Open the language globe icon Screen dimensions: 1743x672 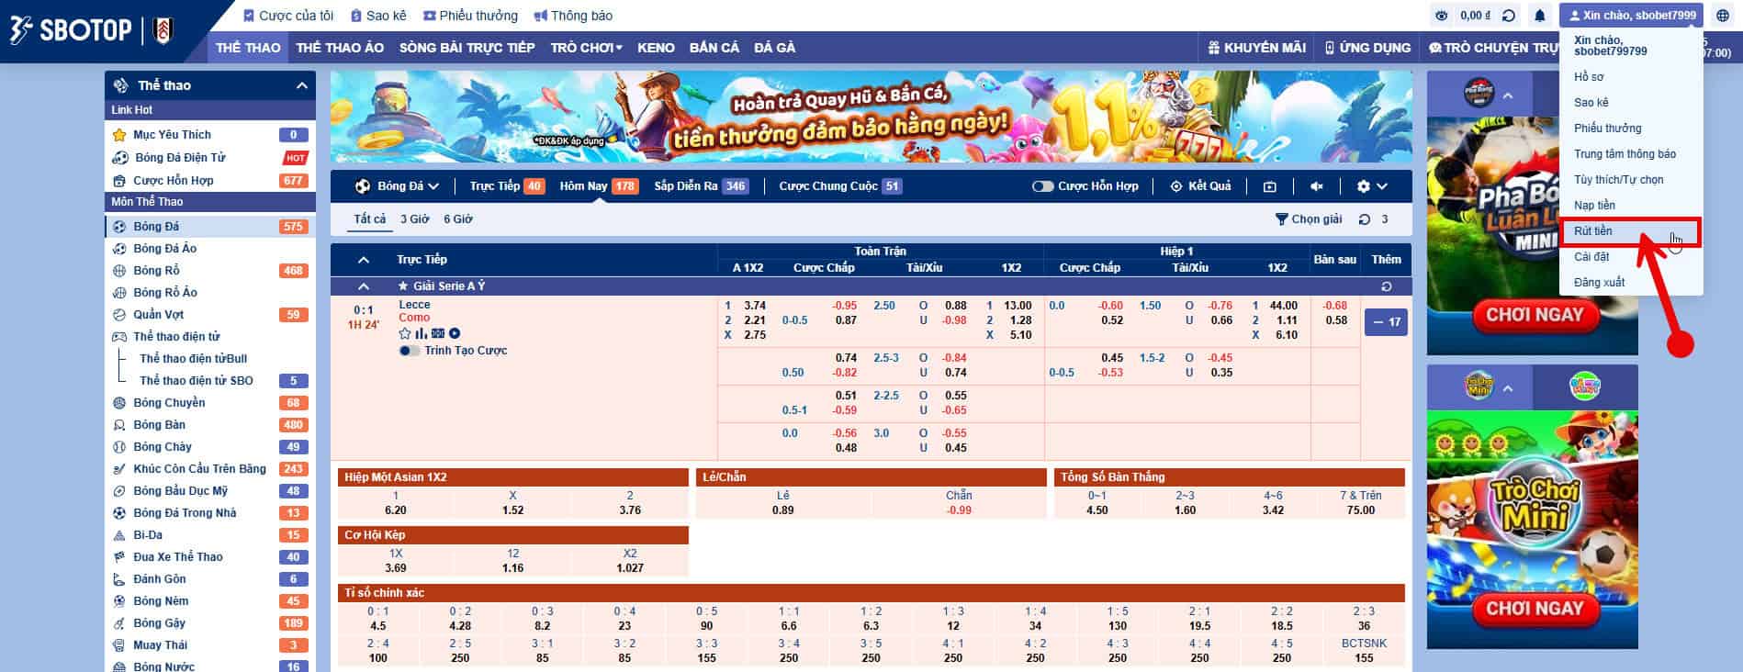pyautogui.click(x=1722, y=16)
